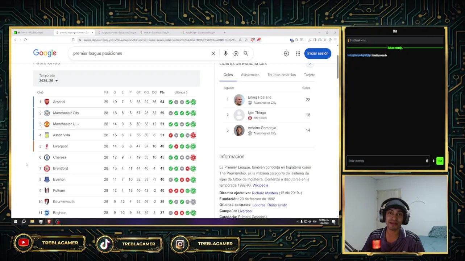Click the Google logo
465x261 pixels.
45,53
